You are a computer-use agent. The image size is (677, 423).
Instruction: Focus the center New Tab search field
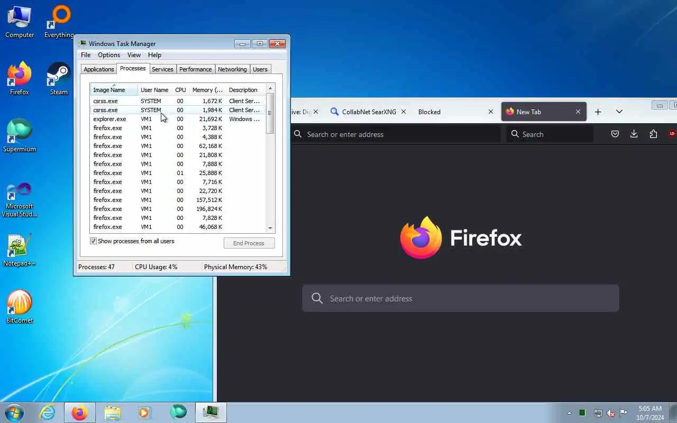pos(461,298)
